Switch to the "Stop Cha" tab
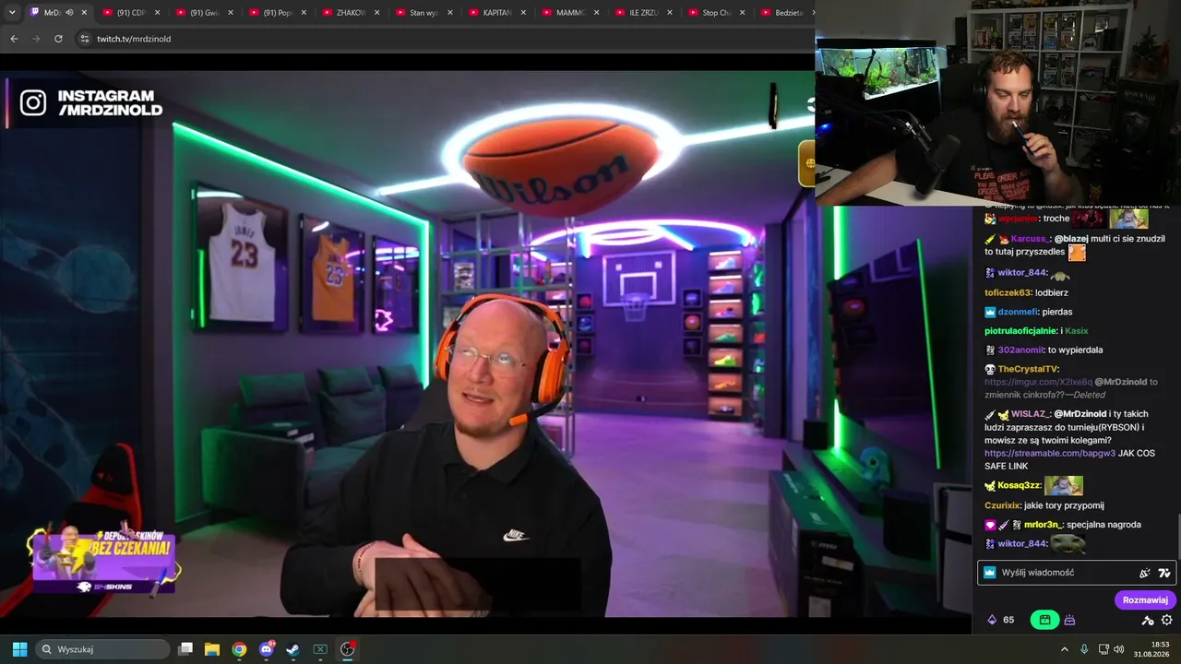This screenshot has width=1181, height=664. 717,13
